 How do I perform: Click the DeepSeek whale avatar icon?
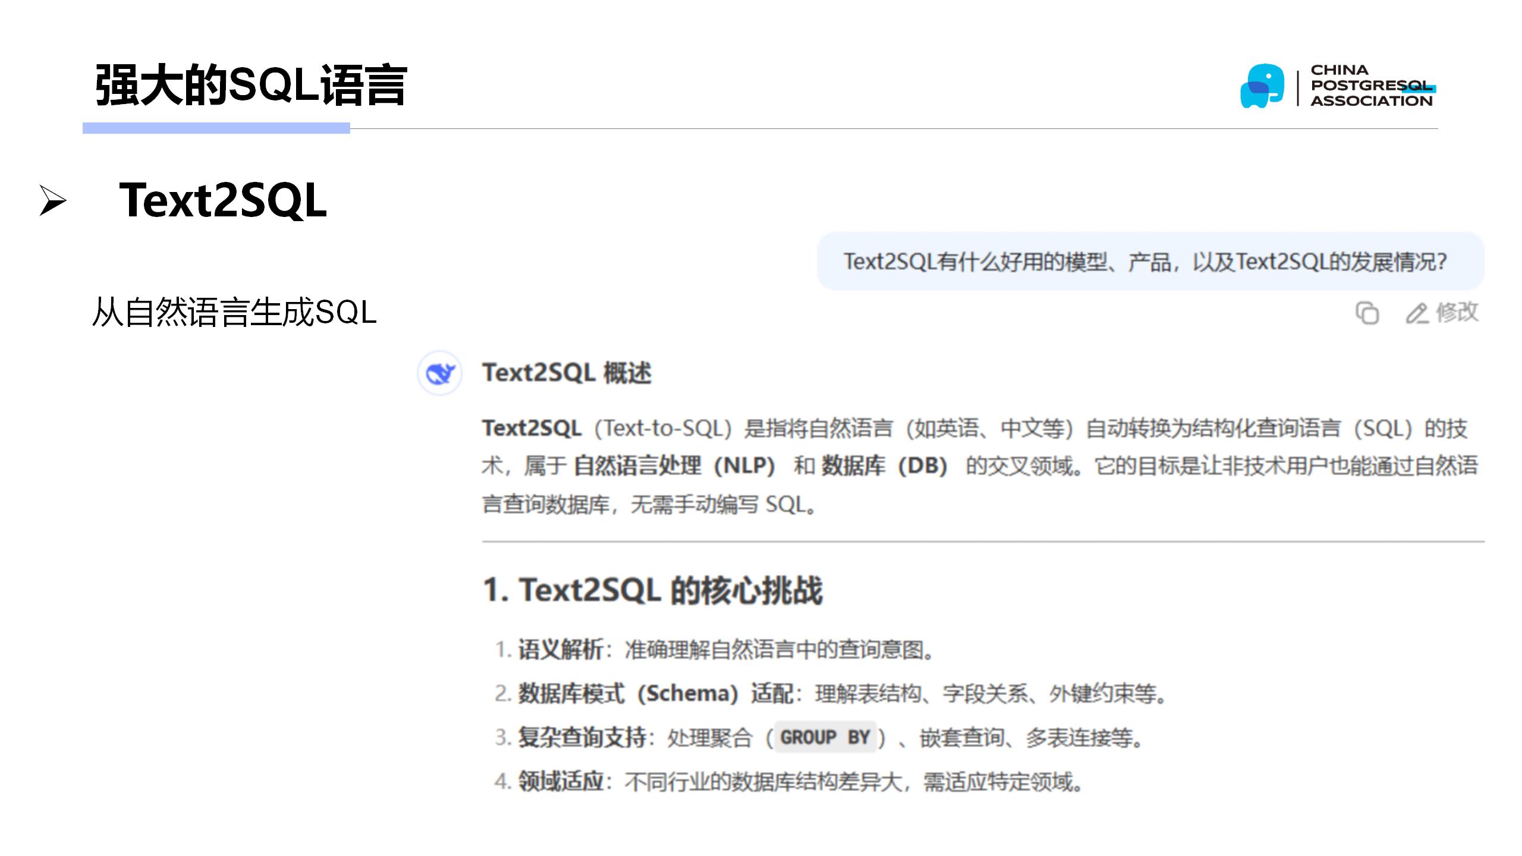click(x=440, y=373)
